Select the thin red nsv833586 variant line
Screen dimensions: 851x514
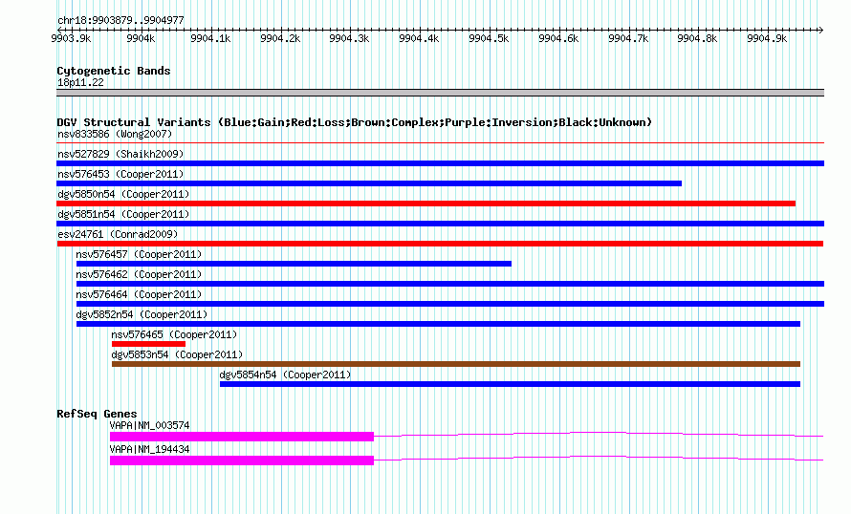point(440,143)
